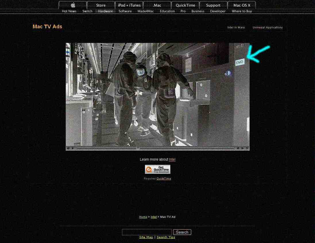Open the iPod + iTunes tab
The image size is (315, 243).
[x=129, y=5]
